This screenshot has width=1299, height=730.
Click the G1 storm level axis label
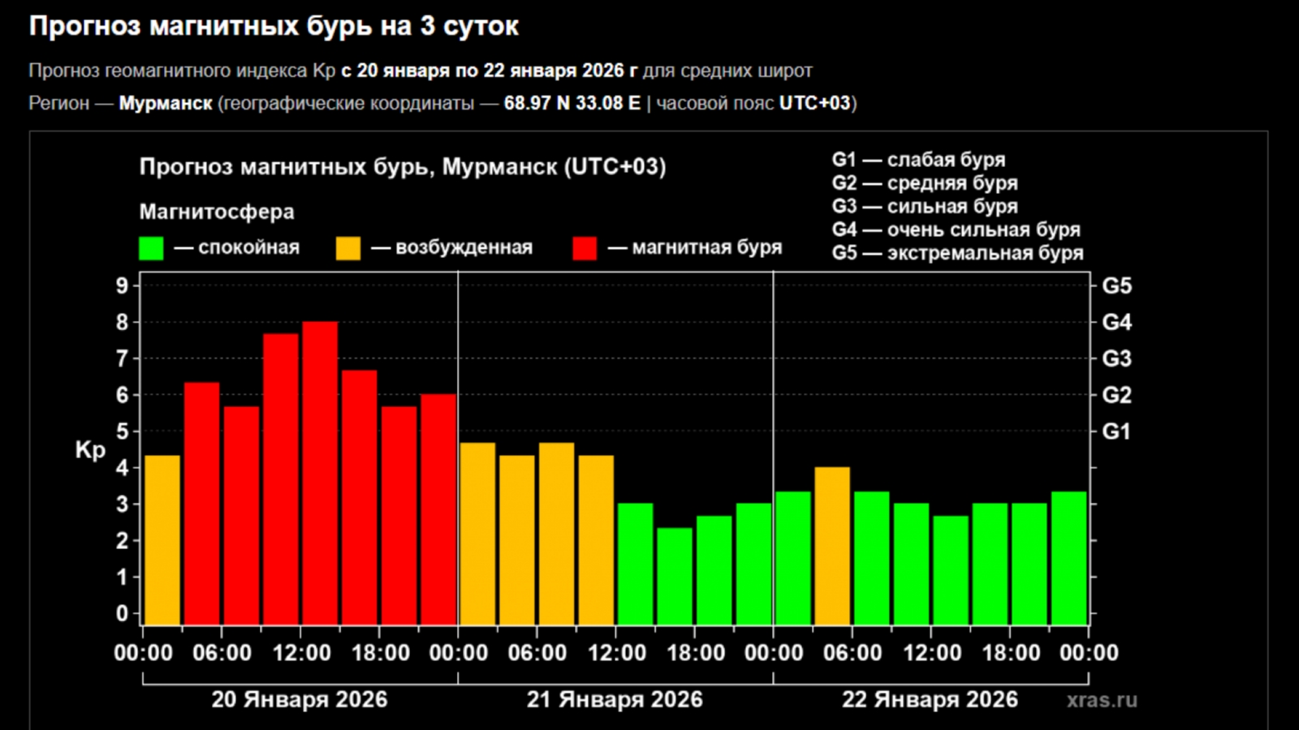point(1116,432)
